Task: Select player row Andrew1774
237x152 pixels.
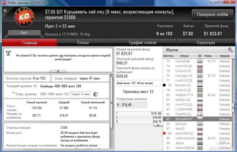Action: coord(197,95)
